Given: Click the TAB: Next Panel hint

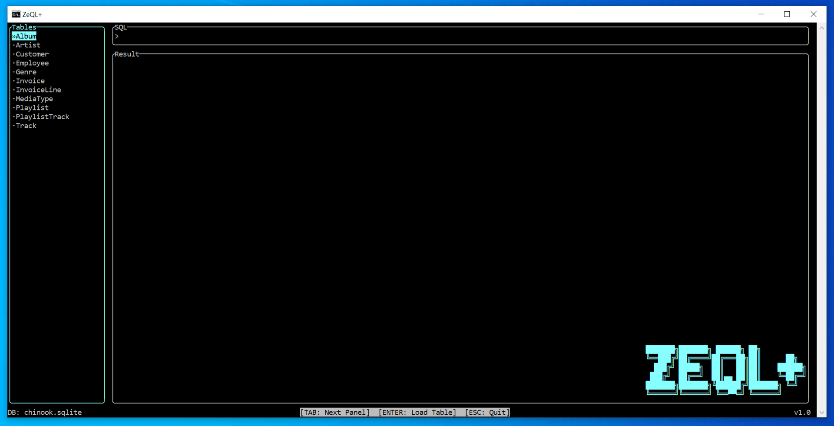Looking at the screenshot, I should [335, 412].
